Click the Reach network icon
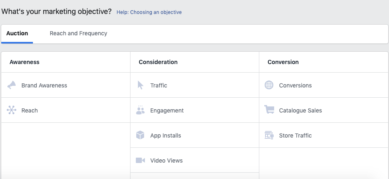389x179 pixels. [12, 110]
